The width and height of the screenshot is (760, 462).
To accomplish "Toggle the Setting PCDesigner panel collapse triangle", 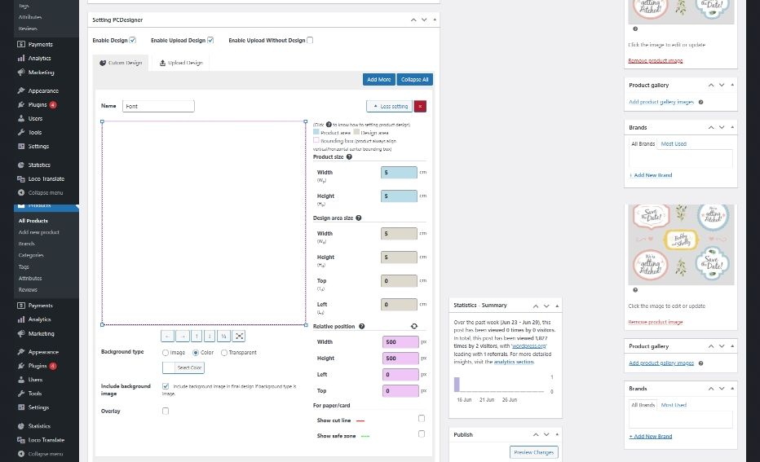I will (435, 20).
